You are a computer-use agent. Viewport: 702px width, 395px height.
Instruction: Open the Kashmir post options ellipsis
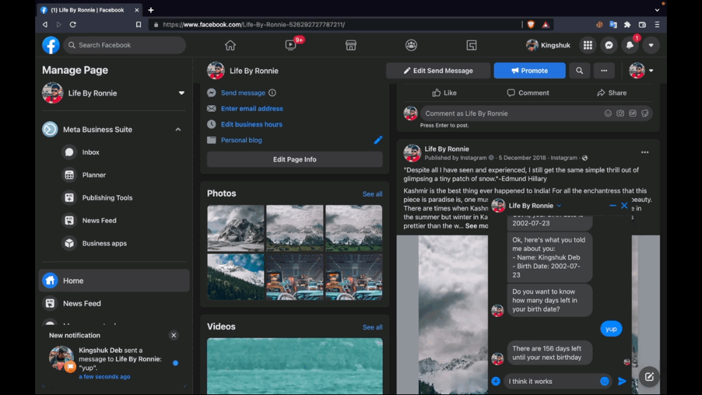pyautogui.click(x=645, y=153)
